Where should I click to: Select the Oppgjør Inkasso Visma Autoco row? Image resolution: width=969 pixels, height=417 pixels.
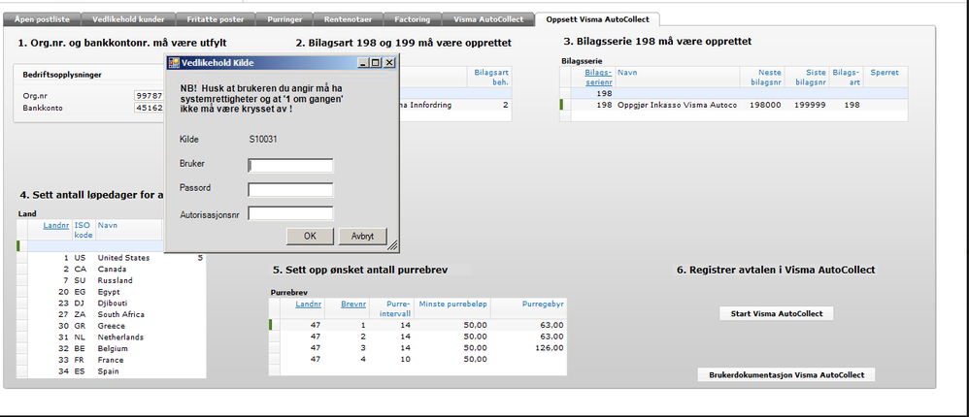click(734, 105)
